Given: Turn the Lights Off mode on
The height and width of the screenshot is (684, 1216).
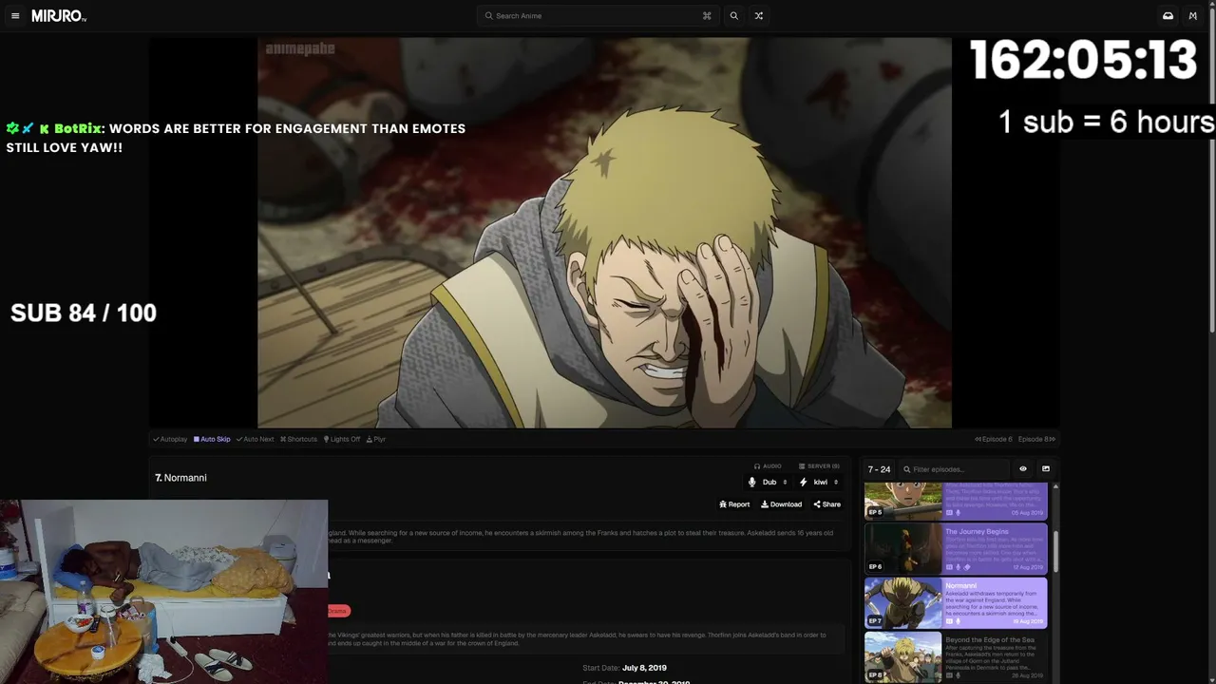Looking at the screenshot, I should point(342,439).
